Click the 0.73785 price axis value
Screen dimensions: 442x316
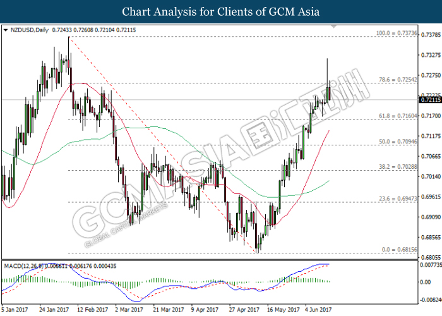431,35
